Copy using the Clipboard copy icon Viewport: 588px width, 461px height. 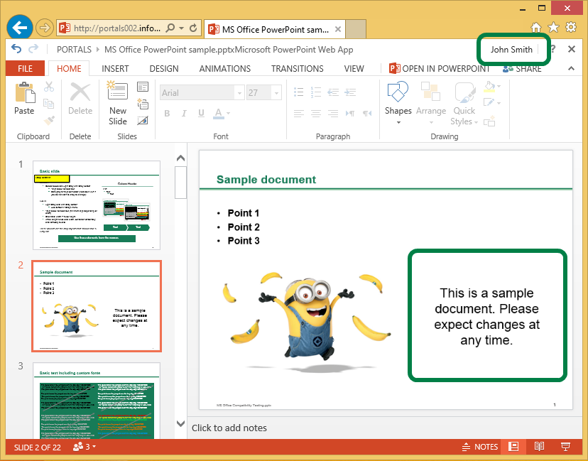[49, 103]
